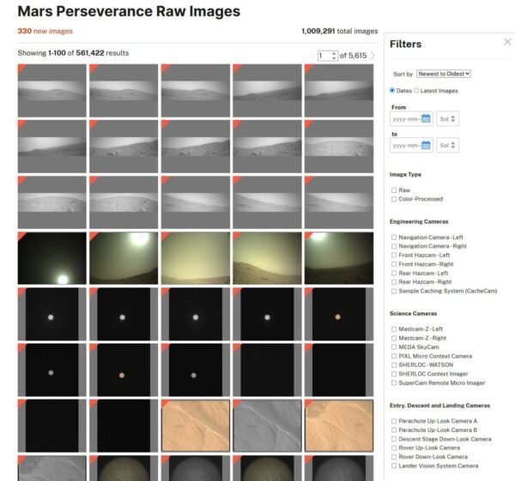The width and height of the screenshot is (515, 481).
Task: Open the first tan sand ripple thumbnail
Action: click(x=196, y=426)
